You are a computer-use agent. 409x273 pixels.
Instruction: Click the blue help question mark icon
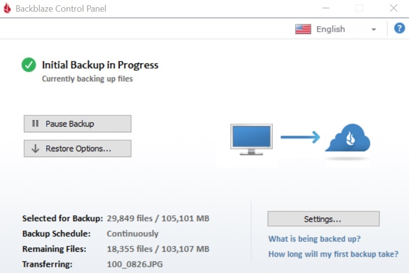click(399, 29)
